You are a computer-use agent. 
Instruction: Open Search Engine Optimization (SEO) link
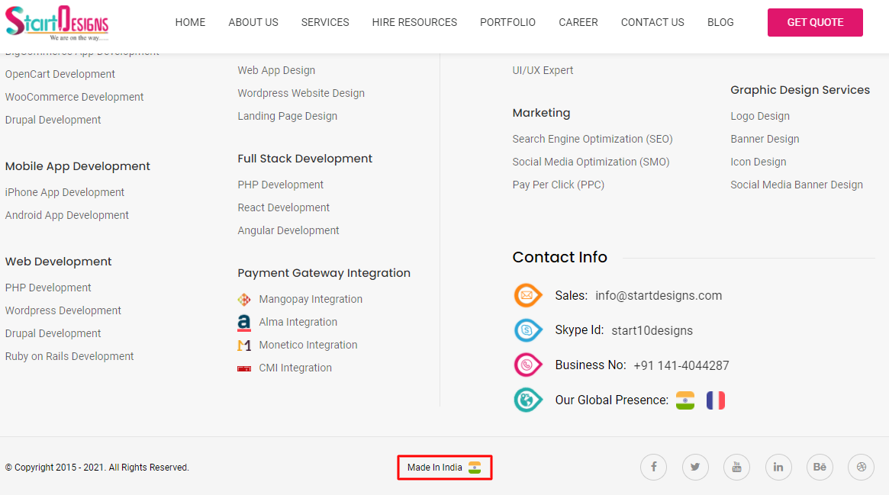[592, 139]
